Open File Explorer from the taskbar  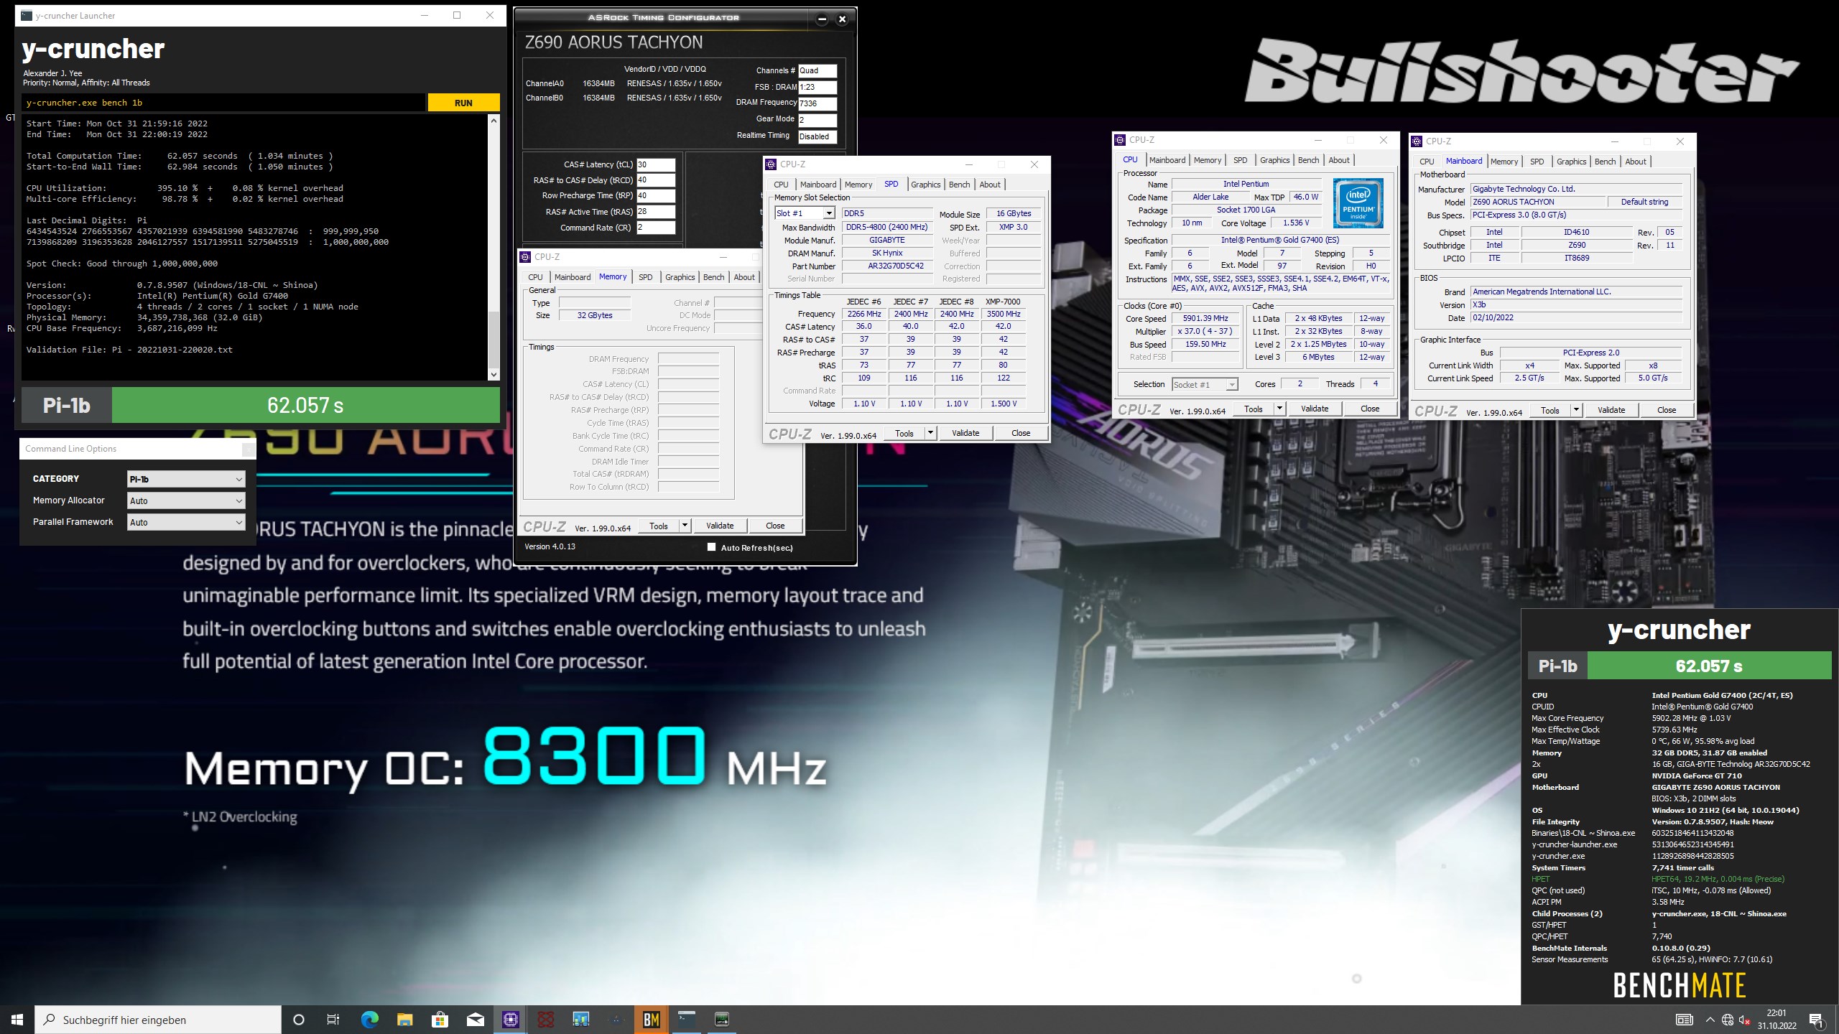[404, 1020]
